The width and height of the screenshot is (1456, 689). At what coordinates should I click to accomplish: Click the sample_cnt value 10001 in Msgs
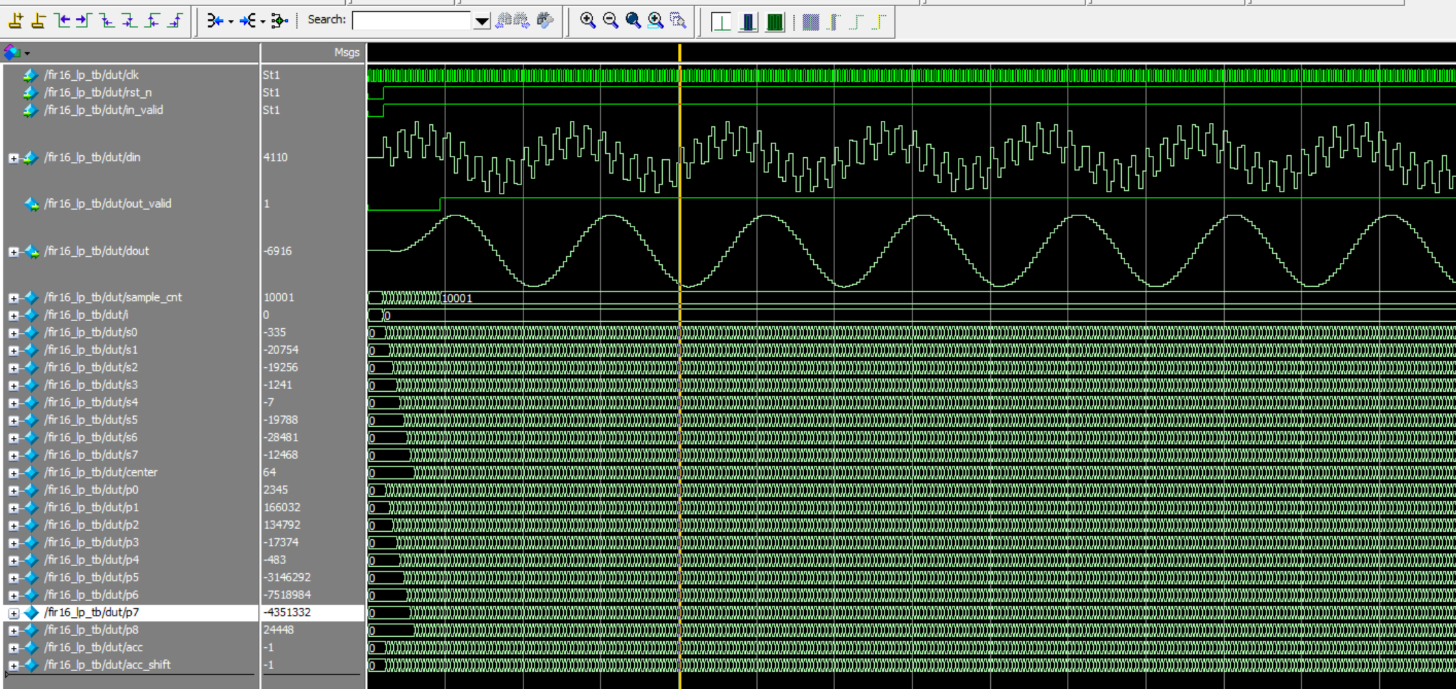click(279, 297)
